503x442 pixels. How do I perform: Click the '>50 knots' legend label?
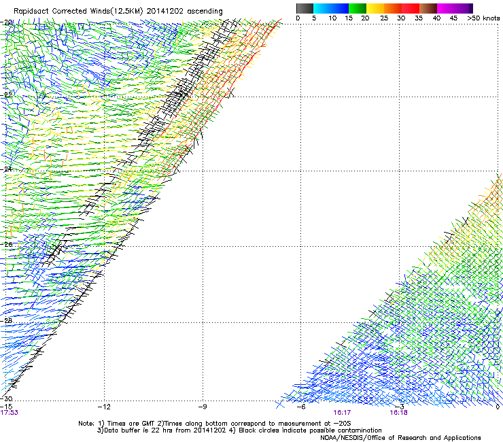483,18
